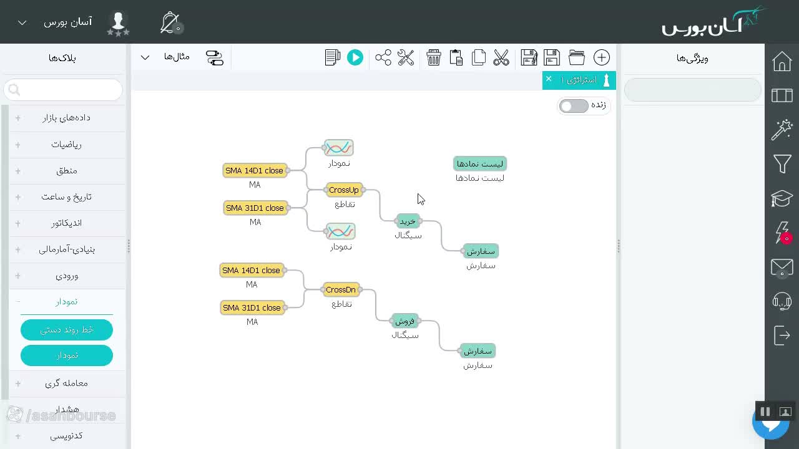
Task: Click the plus circle new strategy icon
Action: point(602,57)
